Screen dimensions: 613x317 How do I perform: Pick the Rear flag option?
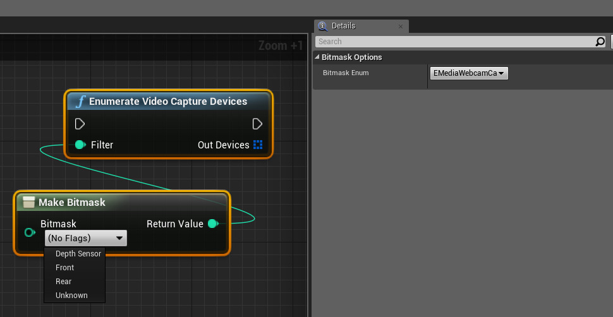pyautogui.click(x=64, y=282)
